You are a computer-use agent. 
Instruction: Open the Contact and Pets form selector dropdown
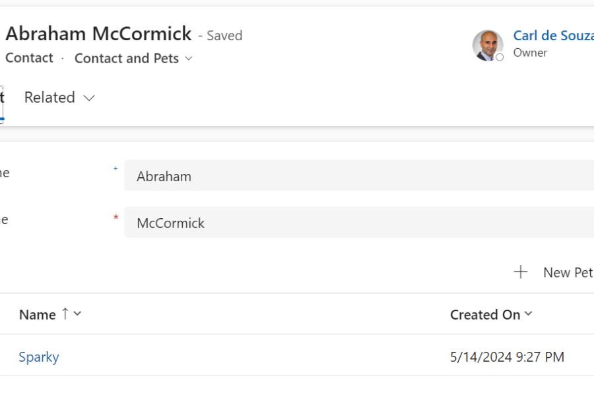click(189, 59)
